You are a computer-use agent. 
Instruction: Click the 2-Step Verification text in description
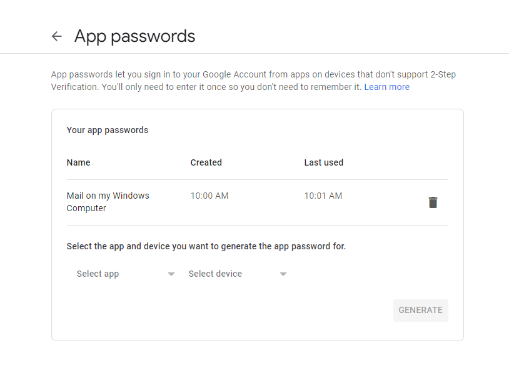coord(253,81)
